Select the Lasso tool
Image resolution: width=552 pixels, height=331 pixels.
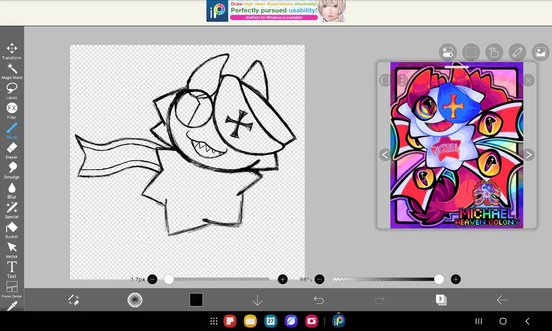(12, 91)
